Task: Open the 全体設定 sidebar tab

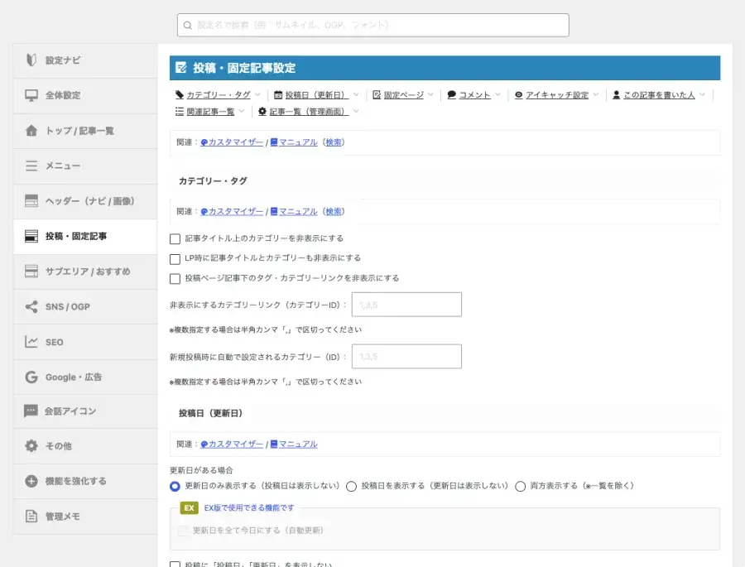Action: [x=85, y=95]
